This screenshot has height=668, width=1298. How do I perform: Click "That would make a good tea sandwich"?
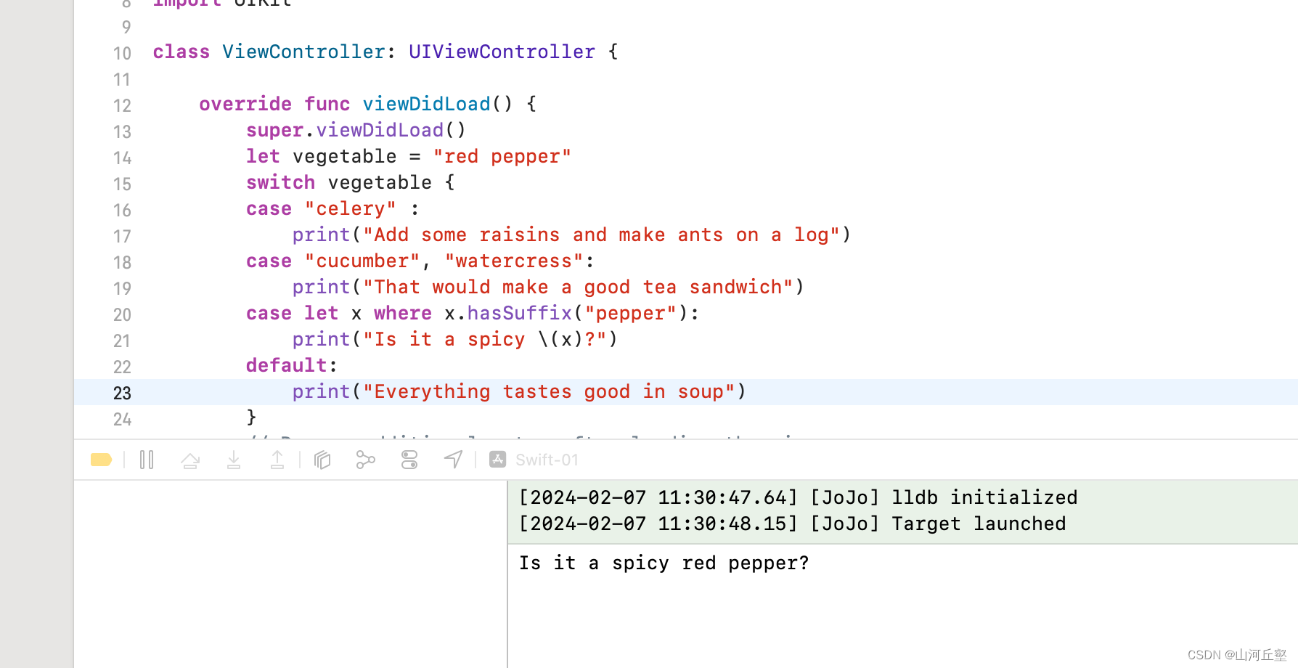[578, 287]
